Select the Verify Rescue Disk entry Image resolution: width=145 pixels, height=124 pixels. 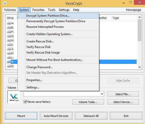point(58,47)
